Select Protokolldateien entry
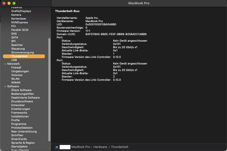Viewport: 227px width, 151px height. click(x=22, y=128)
